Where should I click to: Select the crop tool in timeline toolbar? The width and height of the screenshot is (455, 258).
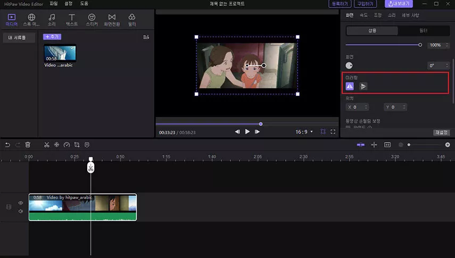77,145
